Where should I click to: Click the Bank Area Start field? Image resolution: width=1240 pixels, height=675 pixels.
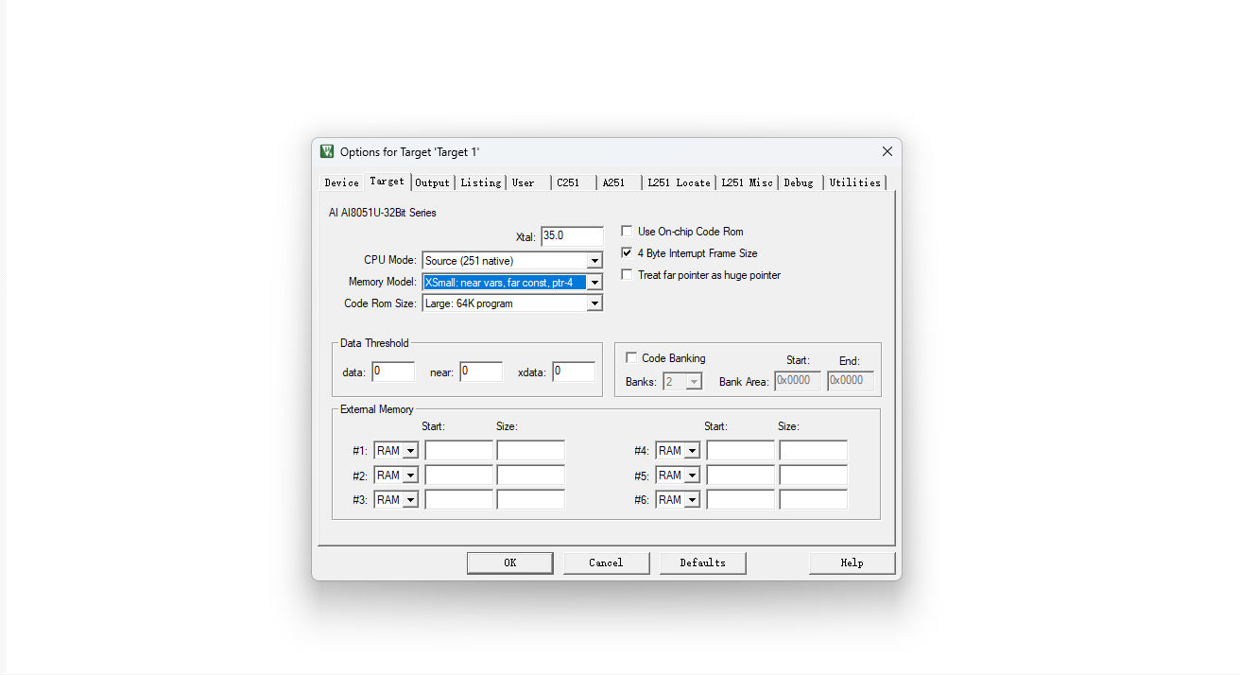[x=798, y=380]
